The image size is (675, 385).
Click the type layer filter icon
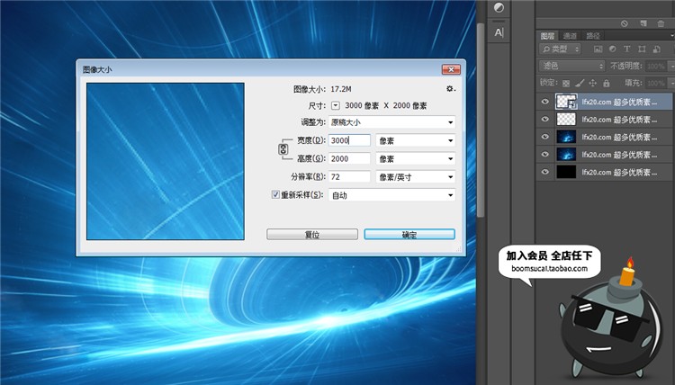[625, 49]
